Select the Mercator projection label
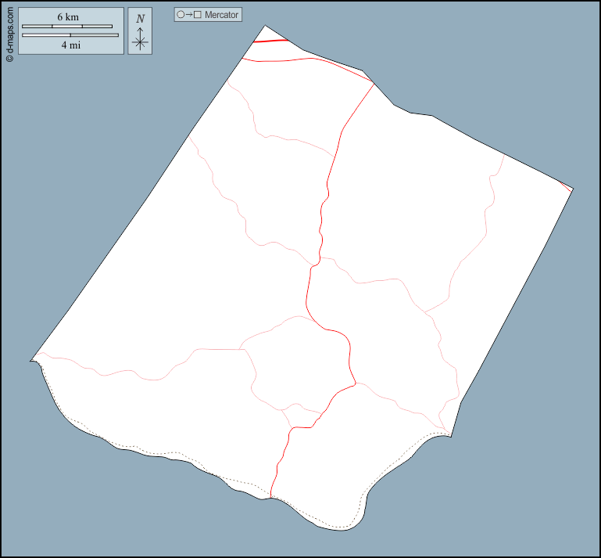The image size is (601, 558). [x=221, y=15]
